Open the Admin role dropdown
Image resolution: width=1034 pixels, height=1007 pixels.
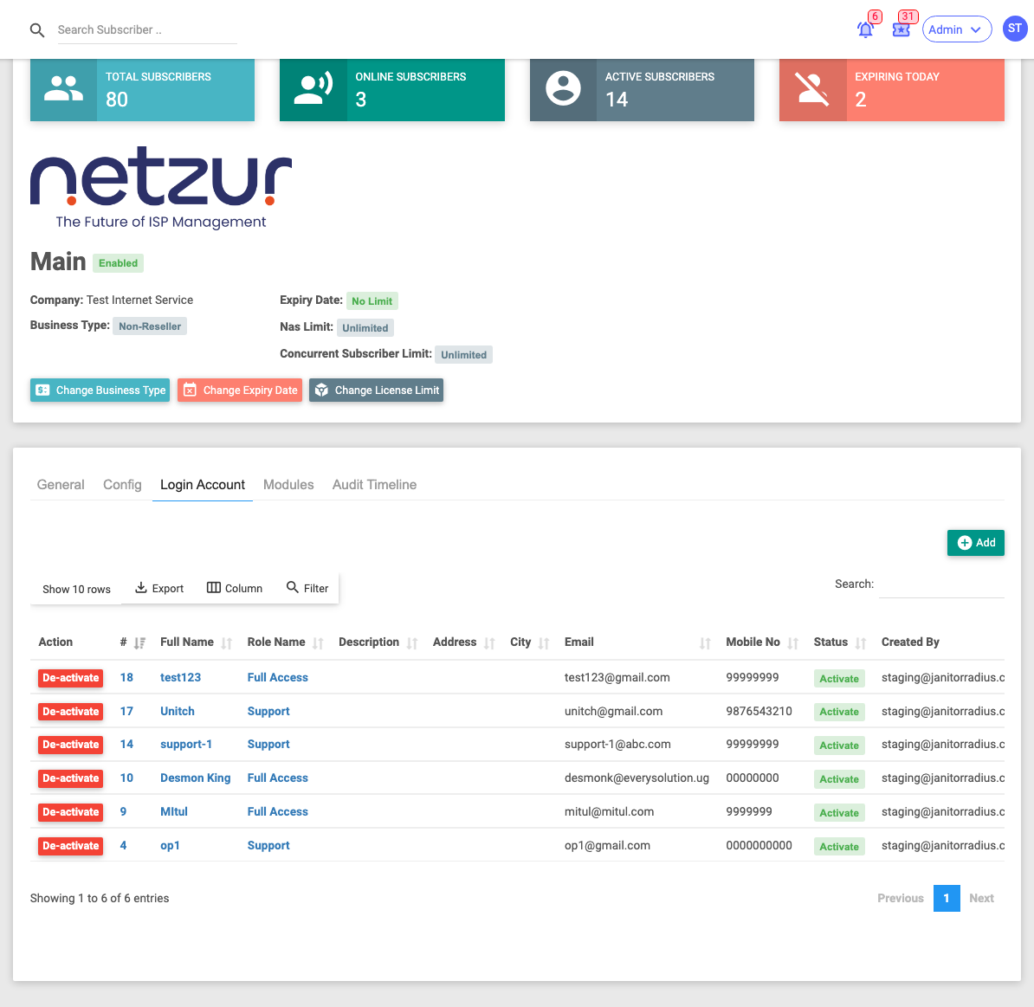point(956,29)
